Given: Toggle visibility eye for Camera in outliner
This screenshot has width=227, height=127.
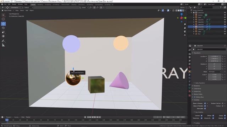Looking at the screenshot, I should (225, 15).
